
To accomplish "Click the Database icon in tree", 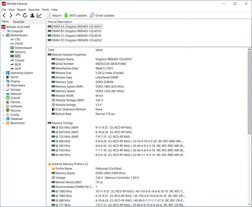I will click(x=8, y=119).
